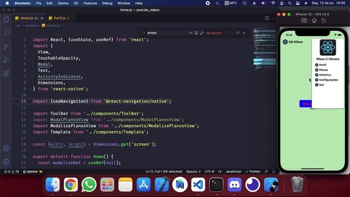Tap Histórico in the app side menu
The height and width of the screenshot is (197, 350).
click(323, 75)
